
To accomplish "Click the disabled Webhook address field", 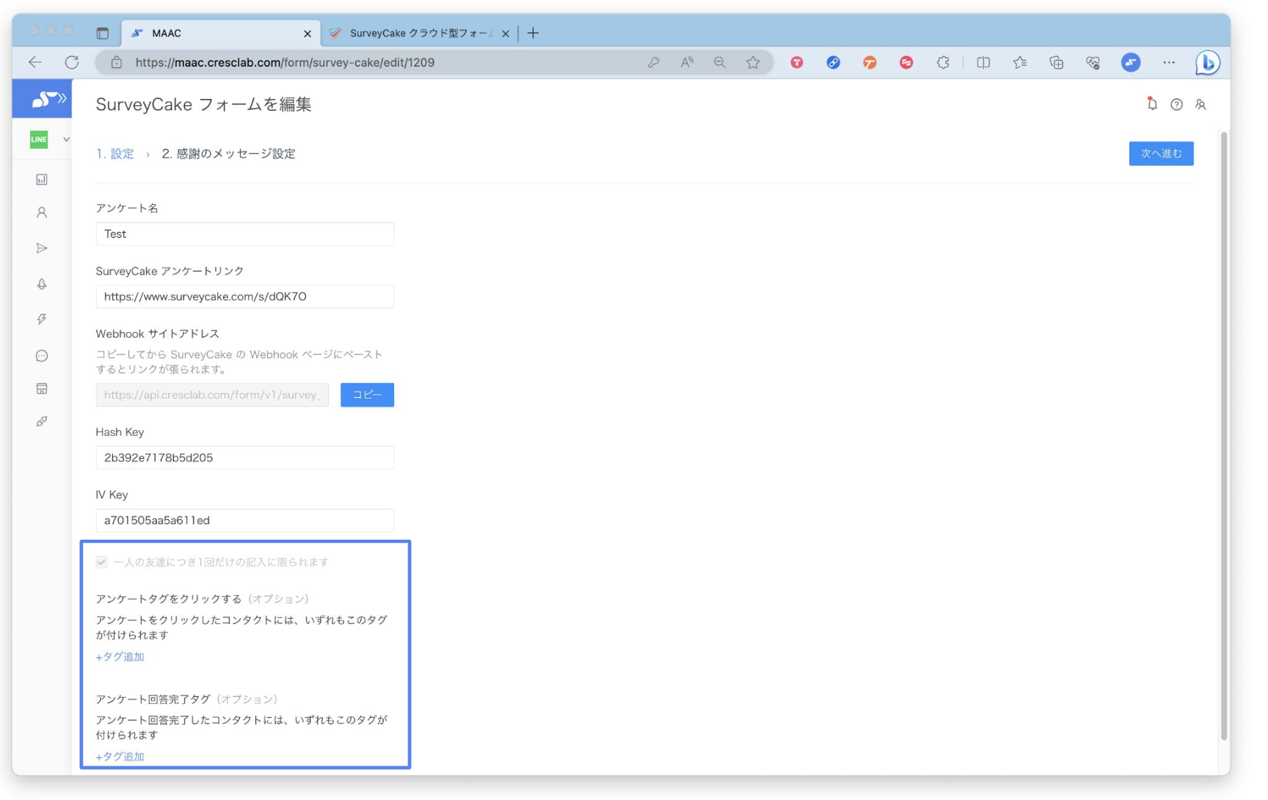I will tap(212, 395).
